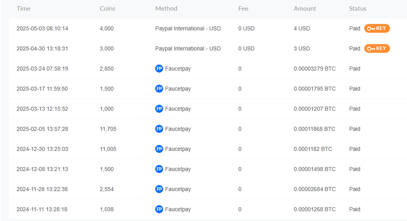The height and width of the screenshot is (221, 407).
Task: Click the timestamp 2024-11-11 13:28:18
Action: pos(42,209)
